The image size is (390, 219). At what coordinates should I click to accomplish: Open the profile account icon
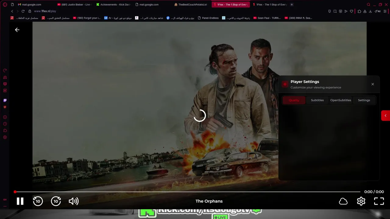click(x=365, y=11)
